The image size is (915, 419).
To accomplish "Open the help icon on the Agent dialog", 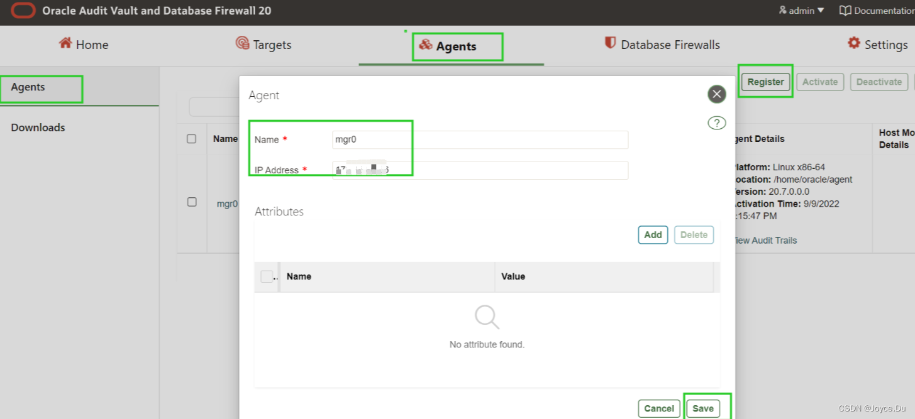I will [716, 122].
